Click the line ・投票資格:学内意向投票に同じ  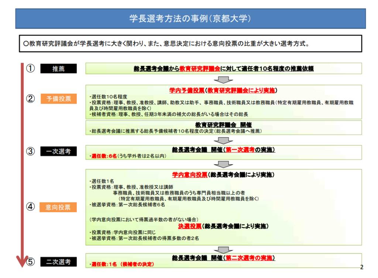[123, 233]
